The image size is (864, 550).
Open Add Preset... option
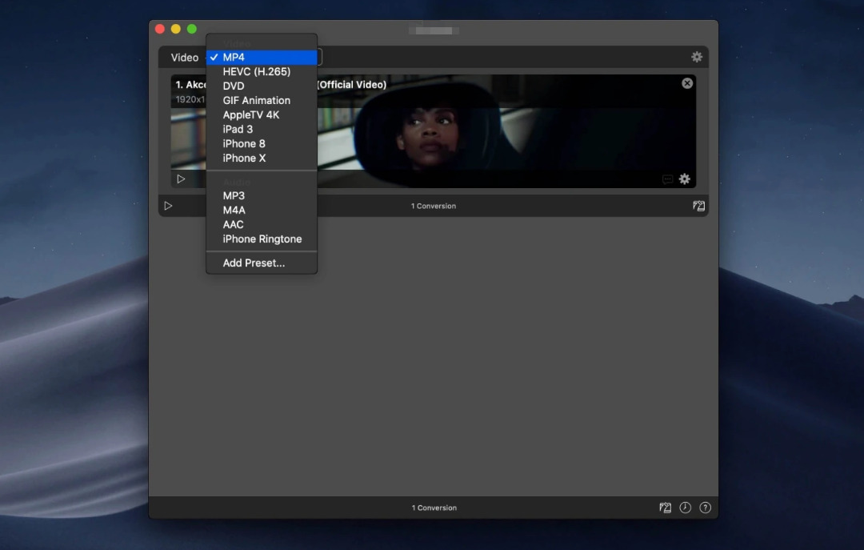[261, 263]
